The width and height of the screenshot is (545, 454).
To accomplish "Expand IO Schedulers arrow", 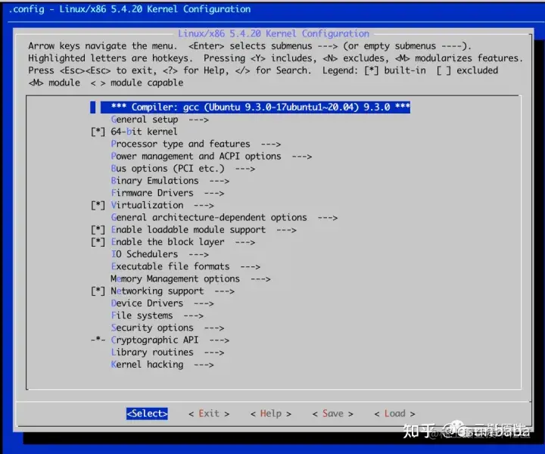I will pos(199,254).
